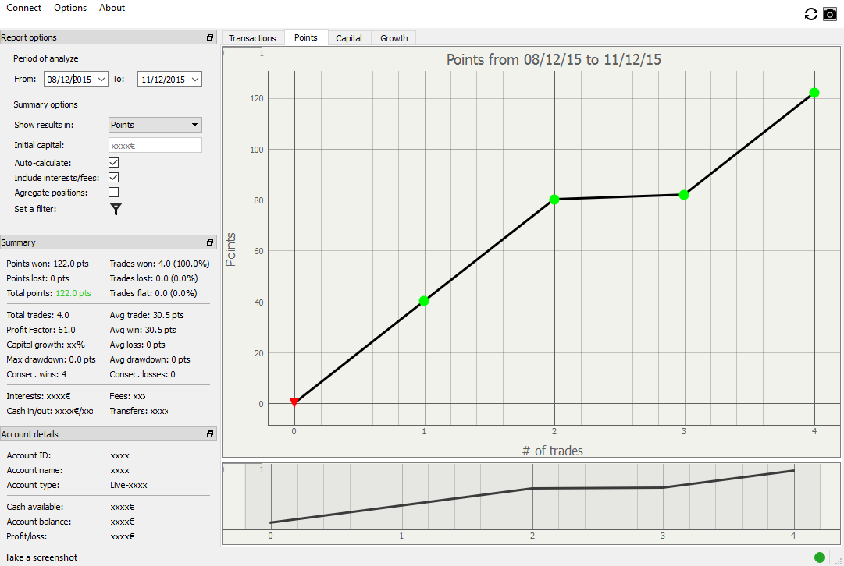Open the filter funnel icon
This screenshot has width=844, height=566.
click(116, 209)
